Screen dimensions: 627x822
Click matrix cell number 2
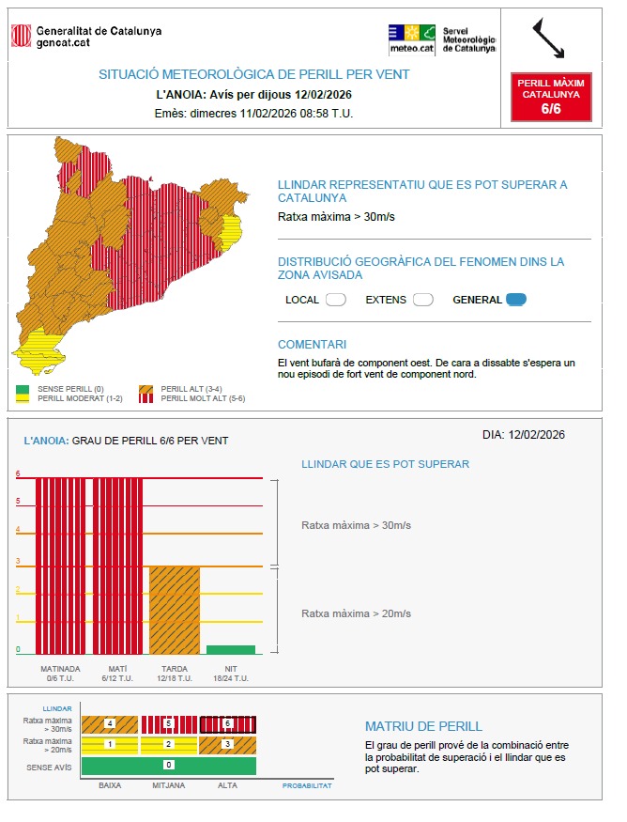[169, 744]
